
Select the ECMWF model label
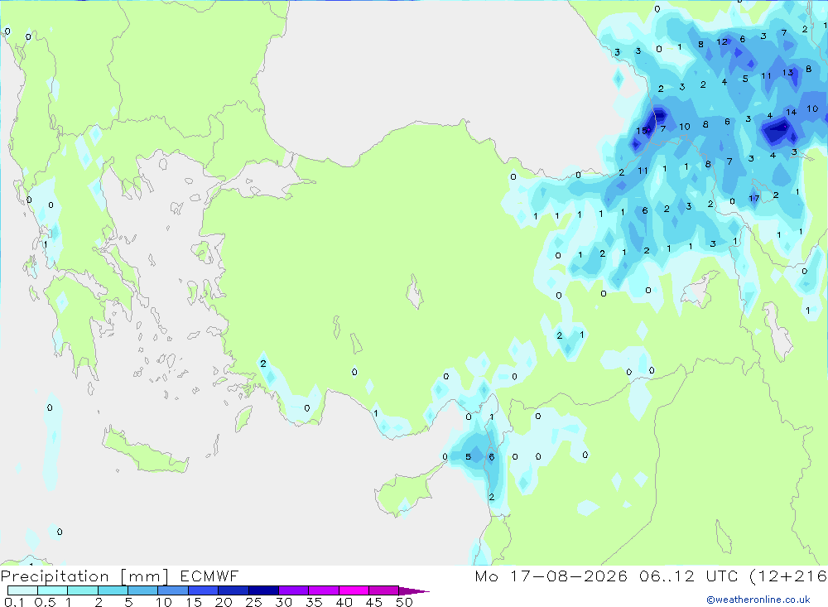point(209,576)
